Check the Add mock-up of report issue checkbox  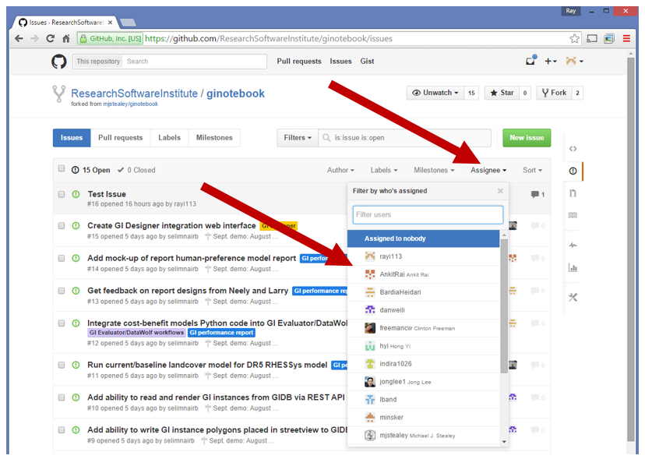62,258
